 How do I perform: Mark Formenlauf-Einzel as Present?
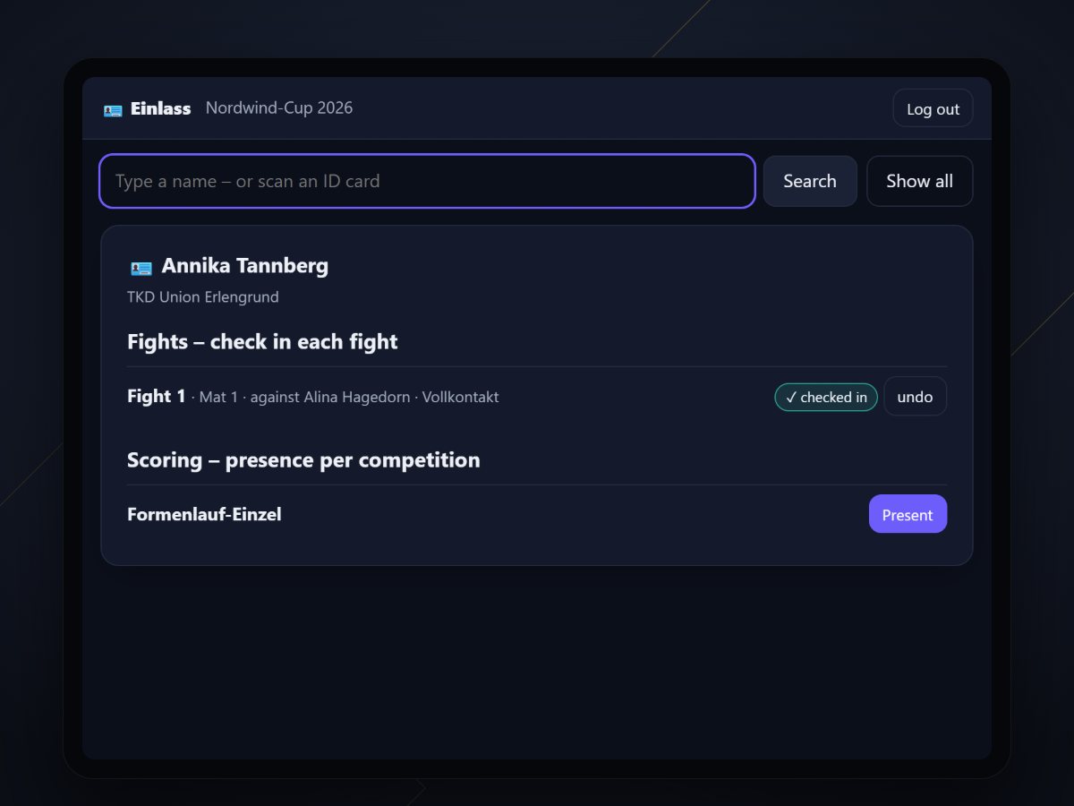tap(908, 514)
